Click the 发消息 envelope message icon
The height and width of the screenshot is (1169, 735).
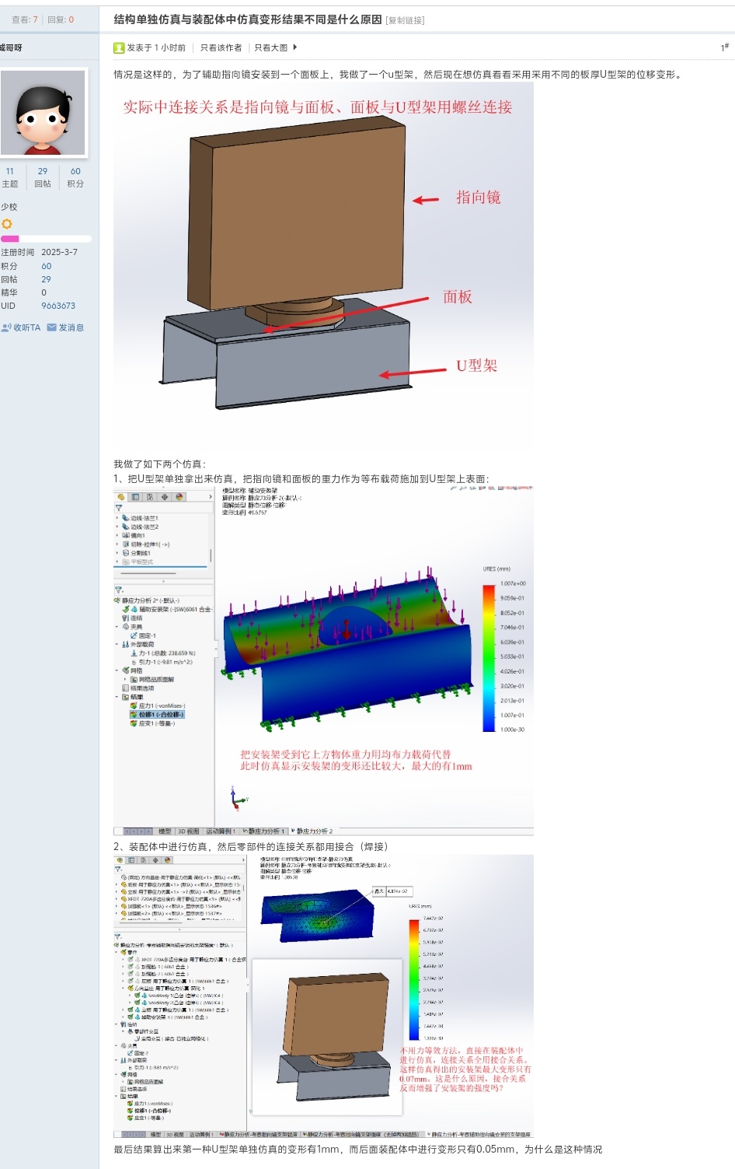51,327
